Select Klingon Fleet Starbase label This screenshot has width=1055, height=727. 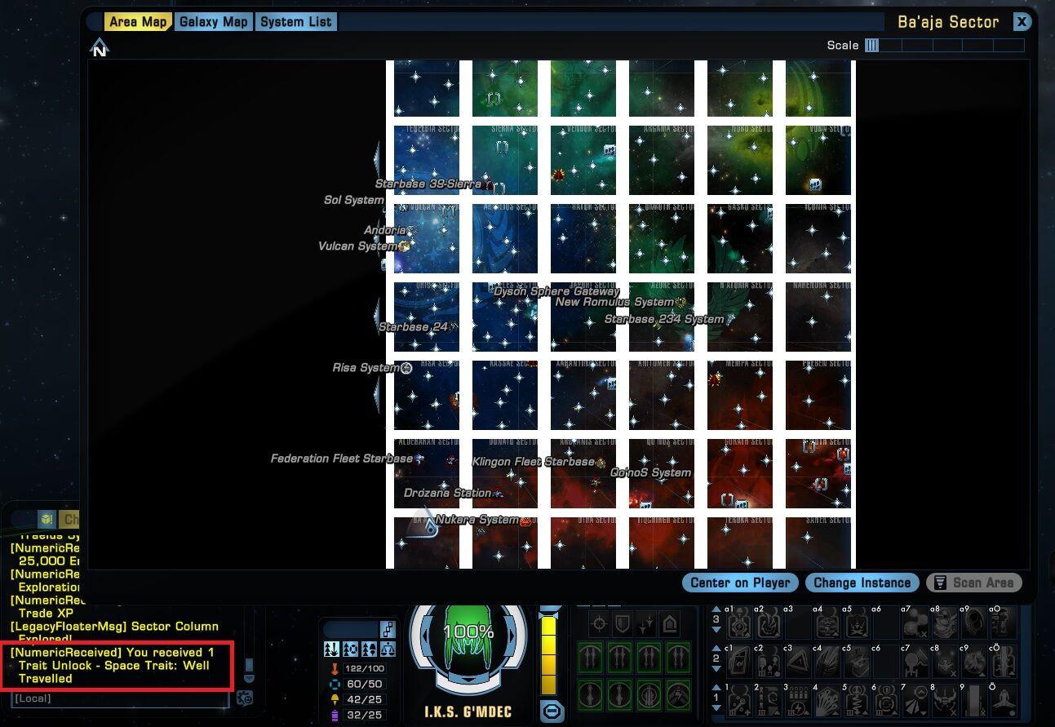tap(534, 462)
